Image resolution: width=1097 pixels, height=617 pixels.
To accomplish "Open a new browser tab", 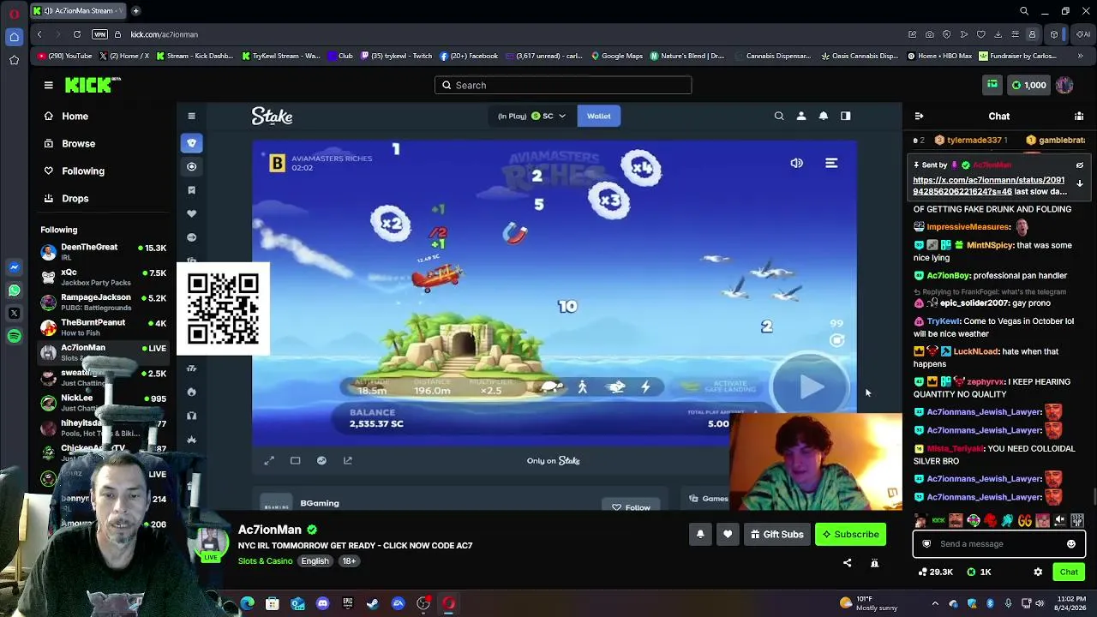I will point(135,10).
